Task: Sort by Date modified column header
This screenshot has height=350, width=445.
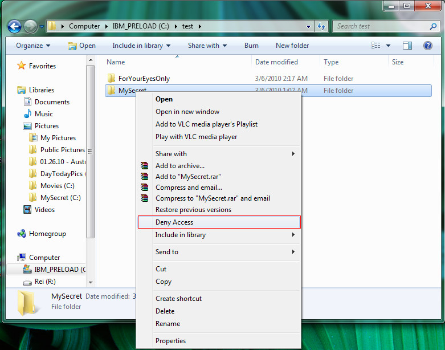Action: click(x=276, y=62)
